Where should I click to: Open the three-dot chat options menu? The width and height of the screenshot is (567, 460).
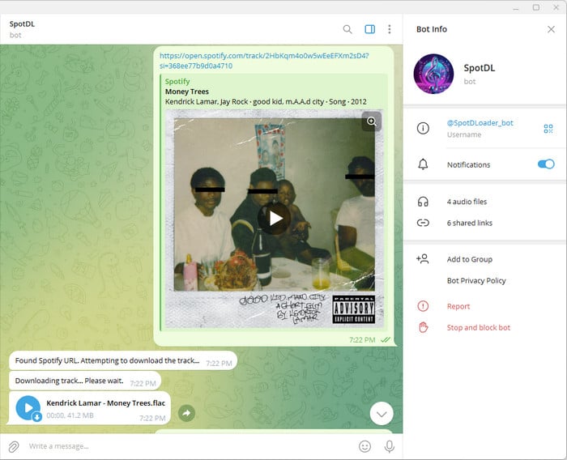[390, 29]
